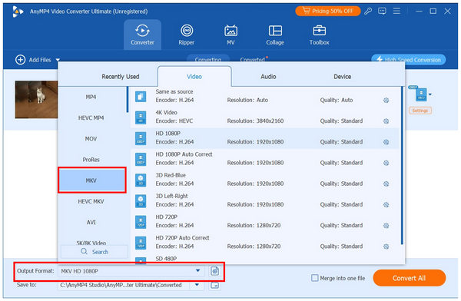Open settings gear for HD 1080P Auto Correct
This screenshot has width=461, height=301.
point(386,163)
